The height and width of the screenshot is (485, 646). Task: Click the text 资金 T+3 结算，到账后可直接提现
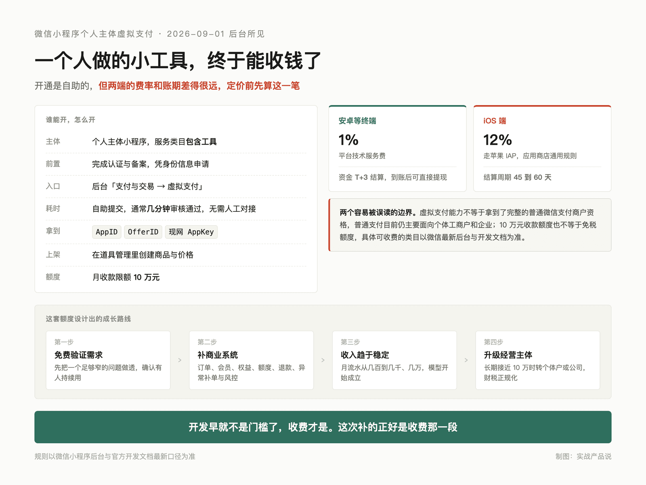(x=393, y=177)
